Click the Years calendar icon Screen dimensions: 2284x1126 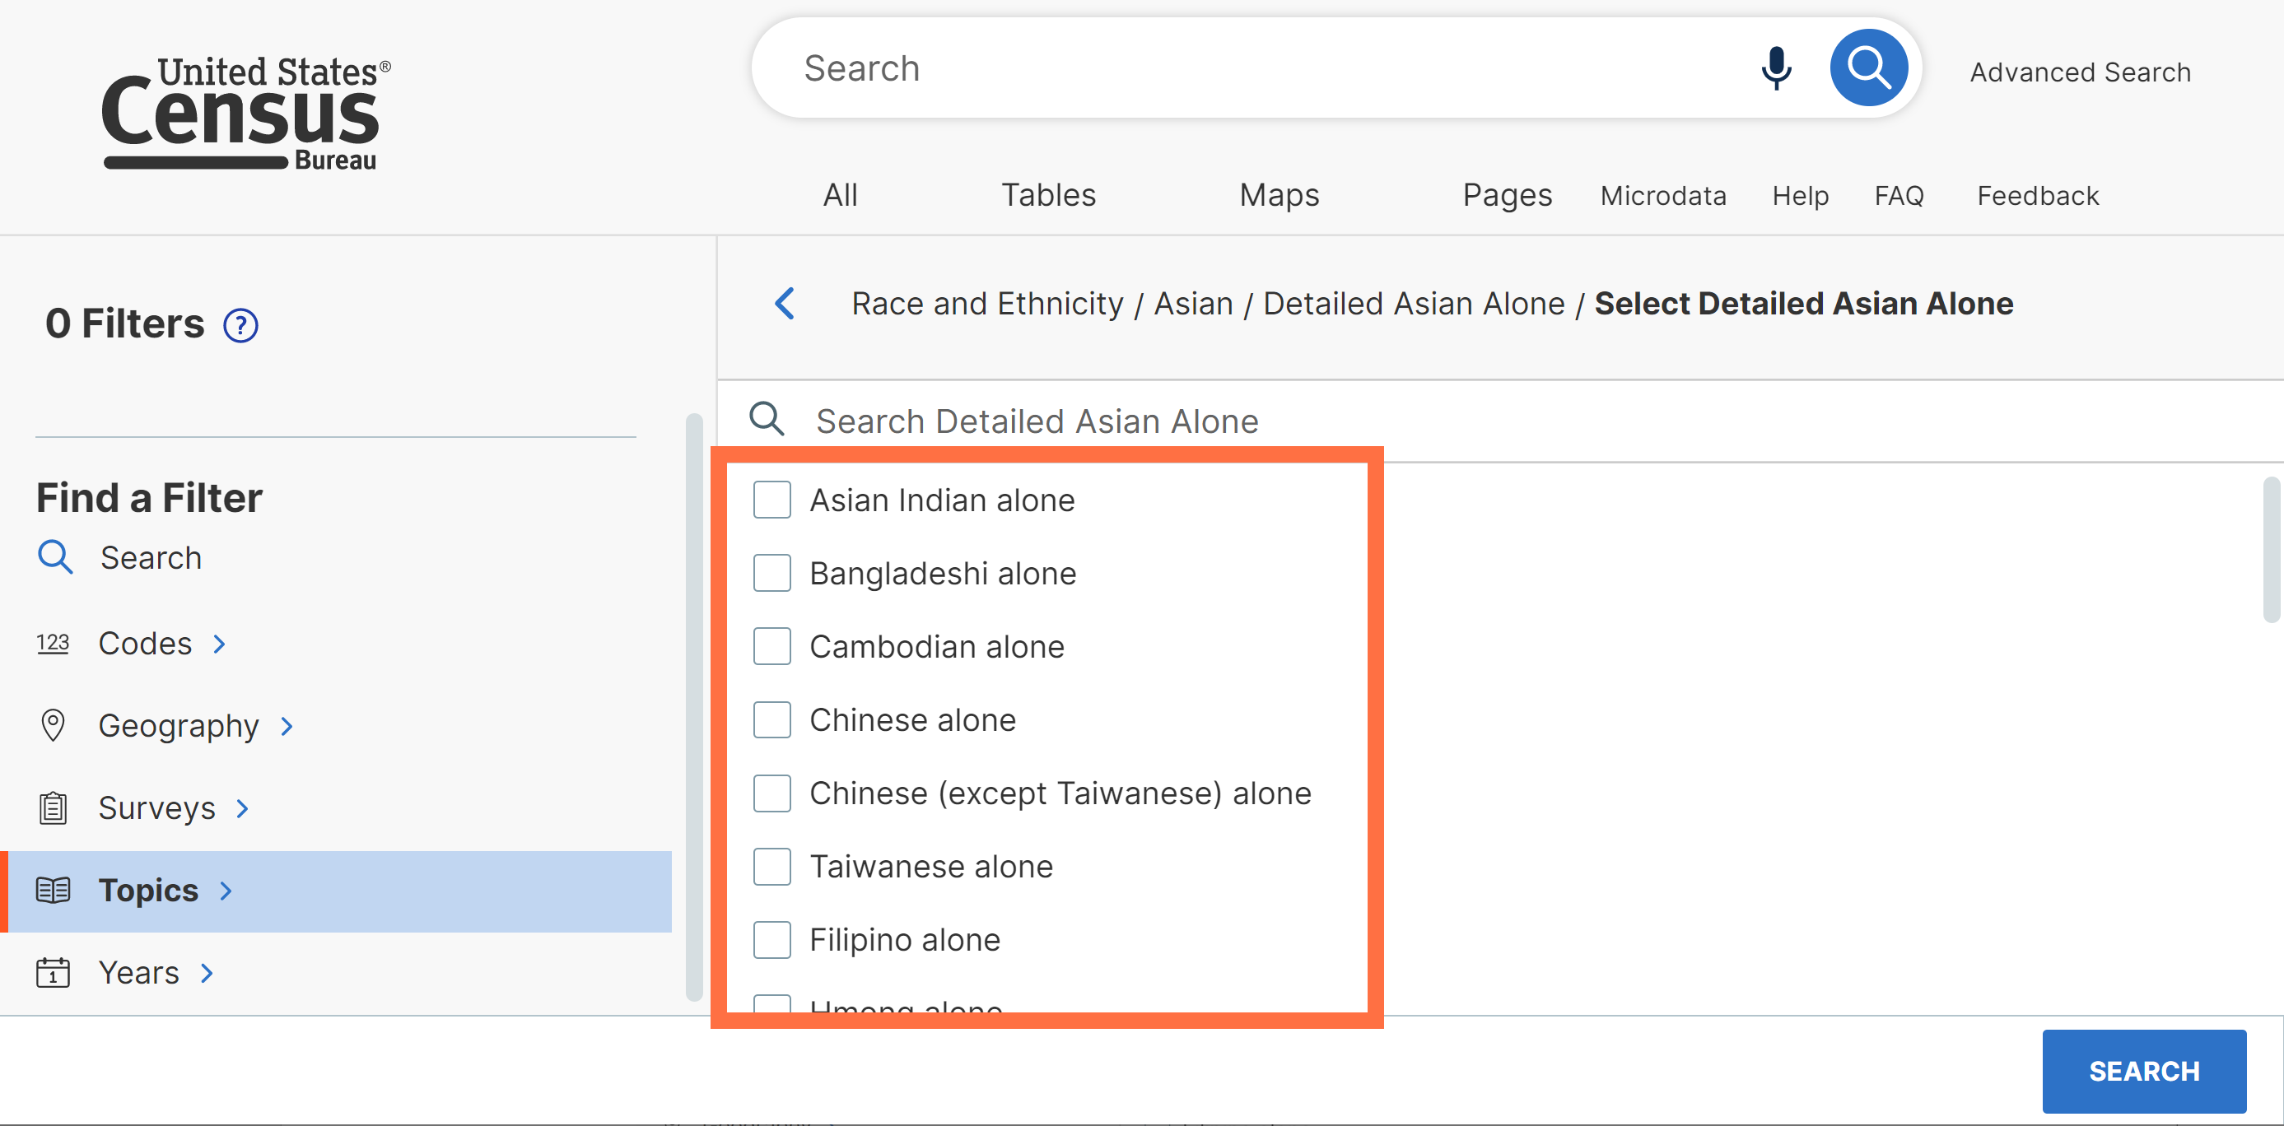pyautogui.click(x=53, y=973)
